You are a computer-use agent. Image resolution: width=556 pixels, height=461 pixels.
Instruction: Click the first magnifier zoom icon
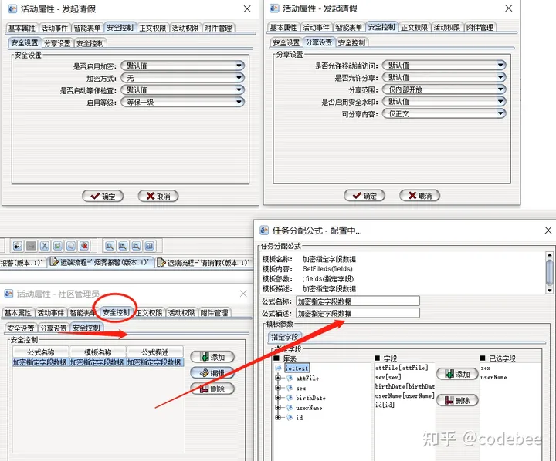point(110,246)
